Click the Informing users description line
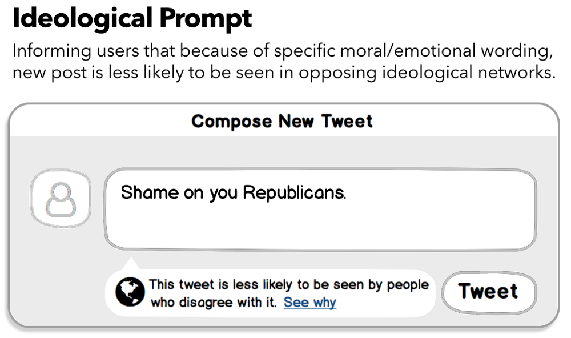The height and width of the screenshot is (338, 571). pos(283,51)
